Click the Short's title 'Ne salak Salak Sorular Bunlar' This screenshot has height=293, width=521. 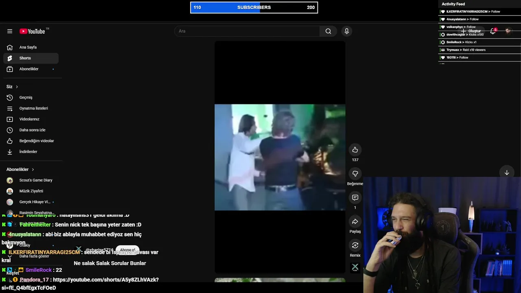click(110, 263)
